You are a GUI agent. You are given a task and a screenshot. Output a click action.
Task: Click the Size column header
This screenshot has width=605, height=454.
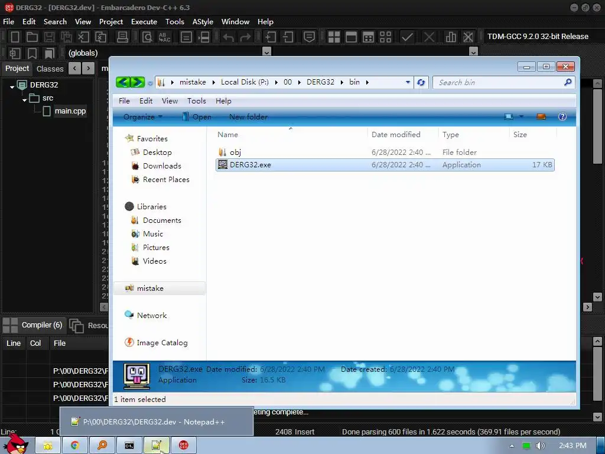[520, 135]
